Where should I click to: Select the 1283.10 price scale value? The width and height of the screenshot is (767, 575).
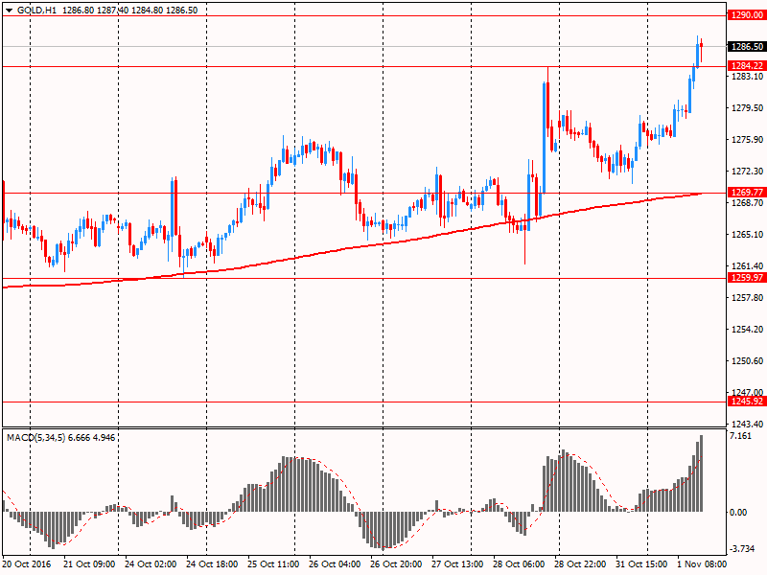coord(747,77)
